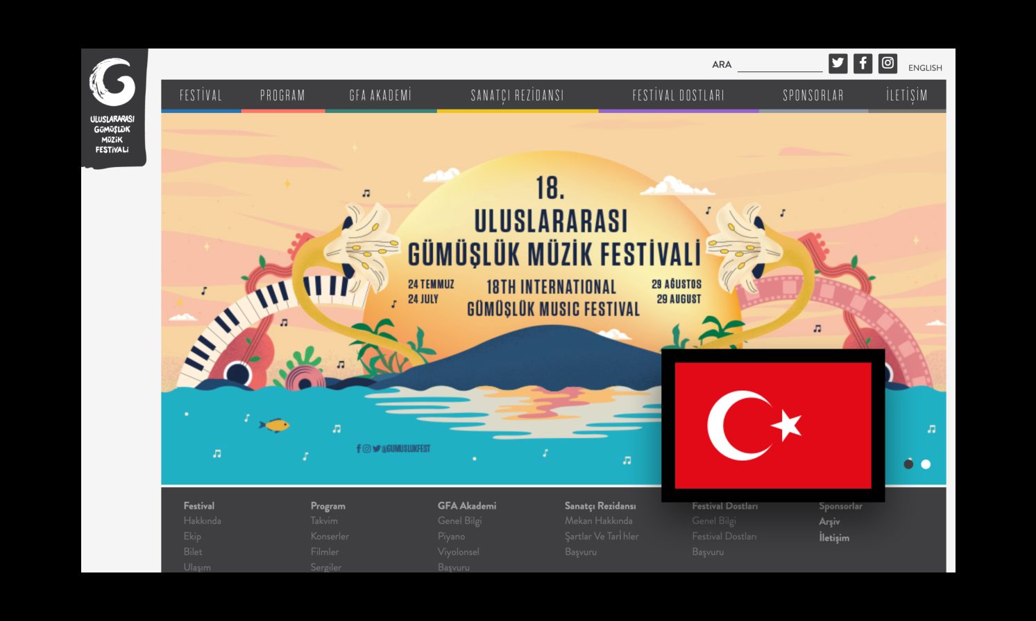Click the Turkish flag image
This screenshot has width=1036, height=621.
pos(772,425)
